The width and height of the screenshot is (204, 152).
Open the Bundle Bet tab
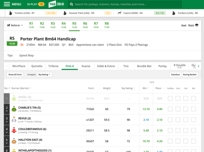(144, 66)
